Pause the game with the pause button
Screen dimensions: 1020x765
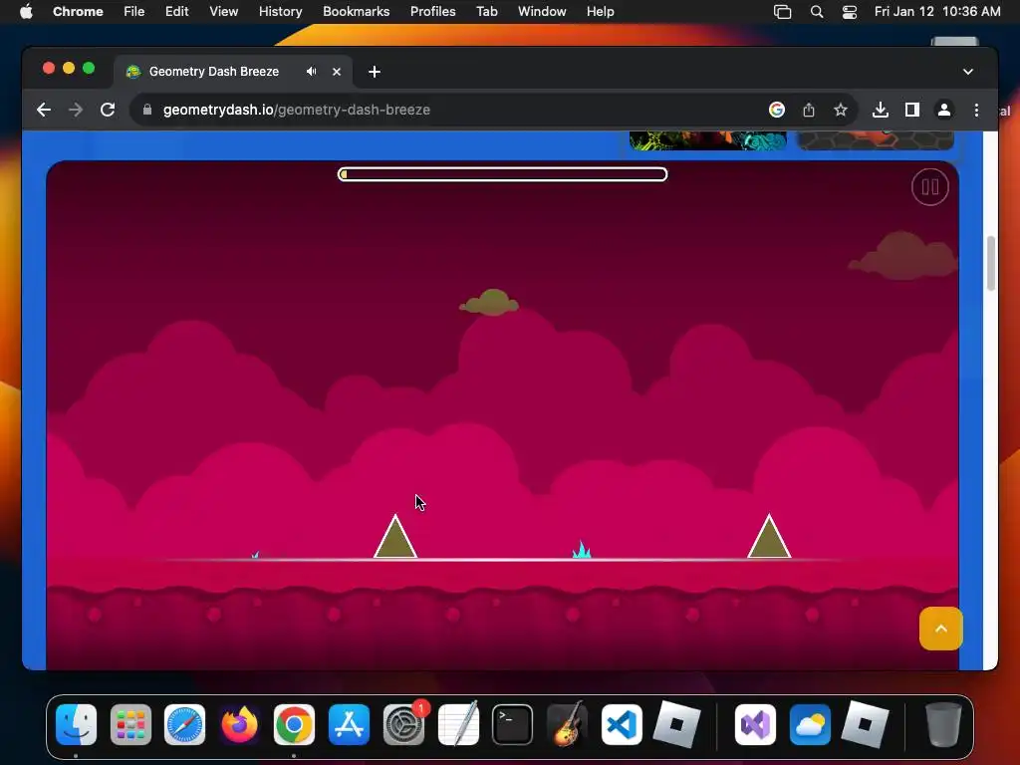[x=929, y=187]
